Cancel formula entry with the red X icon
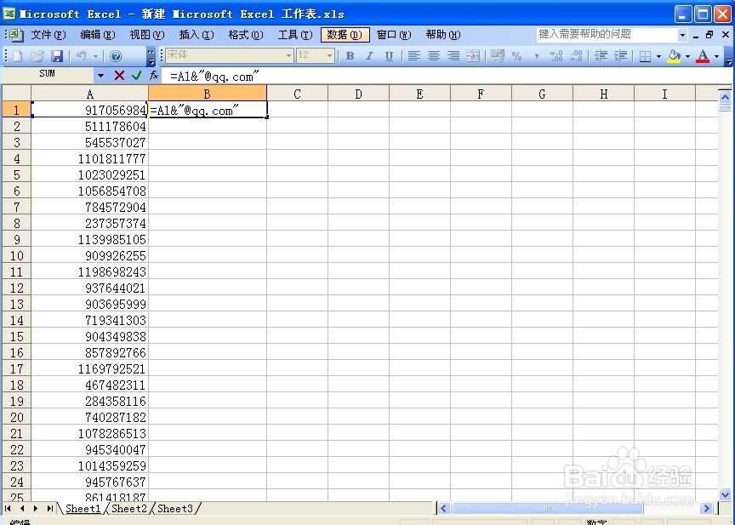735x525 pixels. point(119,74)
